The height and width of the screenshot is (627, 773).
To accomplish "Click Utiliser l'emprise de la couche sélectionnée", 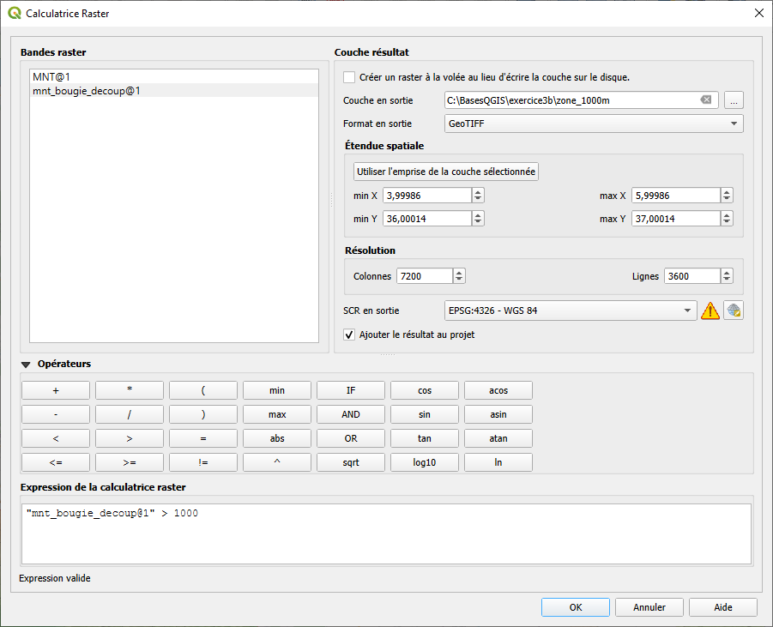I will click(x=446, y=172).
